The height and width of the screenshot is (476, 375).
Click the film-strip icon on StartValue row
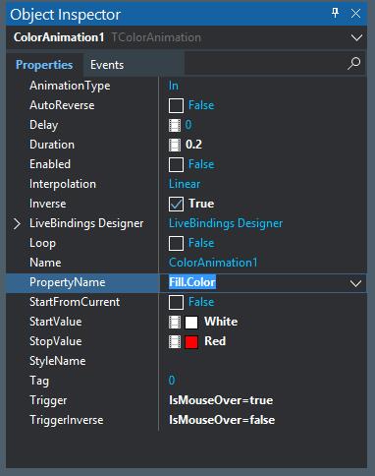click(175, 322)
